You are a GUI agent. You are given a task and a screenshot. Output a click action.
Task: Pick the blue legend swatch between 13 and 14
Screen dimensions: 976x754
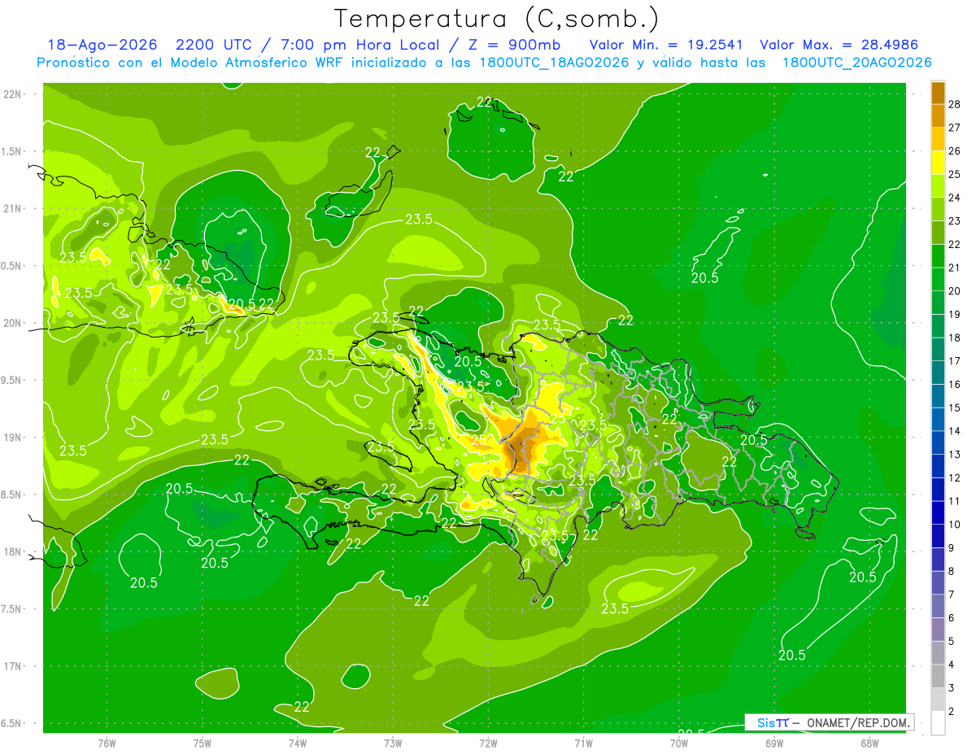click(938, 442)
